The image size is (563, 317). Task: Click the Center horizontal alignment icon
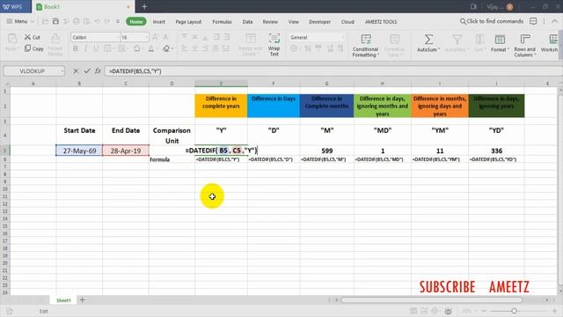194,48
